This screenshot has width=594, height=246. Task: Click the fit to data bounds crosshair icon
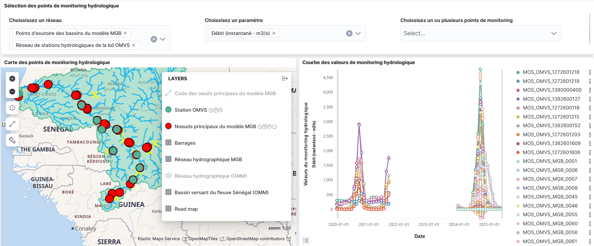[x=12, y=108]
